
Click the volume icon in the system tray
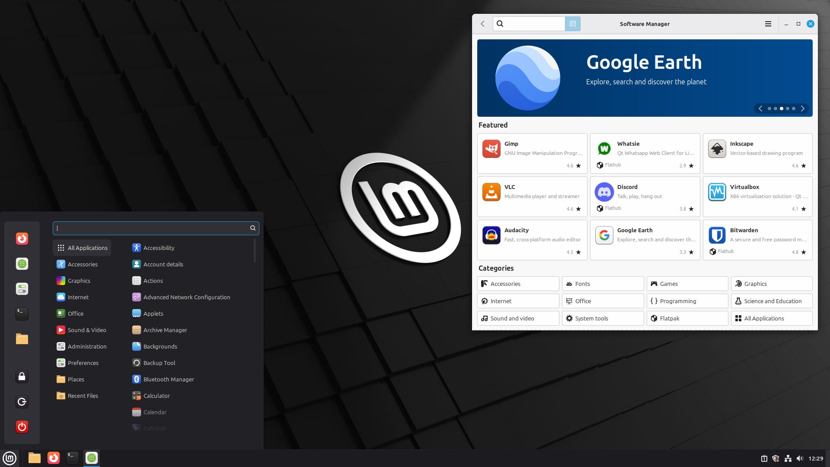[x=801, y=458]
